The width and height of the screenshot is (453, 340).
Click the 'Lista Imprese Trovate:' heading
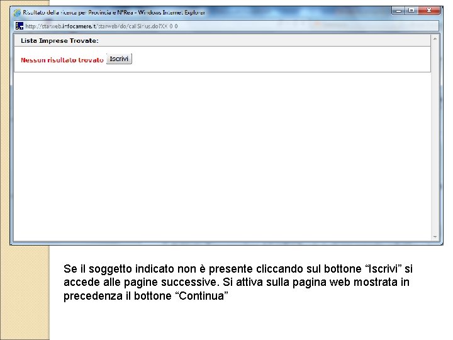click(60, 41)
